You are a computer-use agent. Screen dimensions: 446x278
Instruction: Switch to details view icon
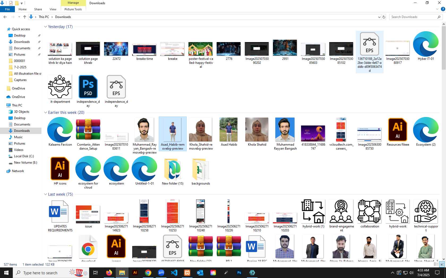pyautogui.click(x=436, y=264)
